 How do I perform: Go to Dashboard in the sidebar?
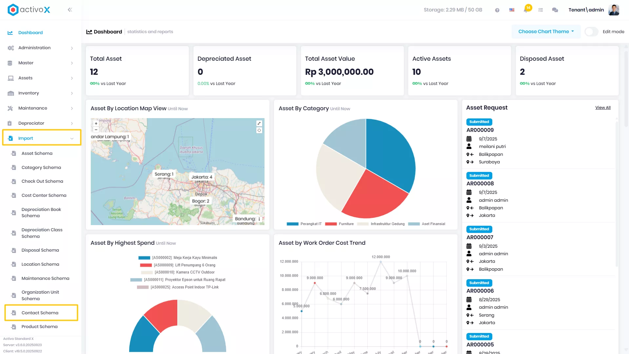tap(30, 33)
